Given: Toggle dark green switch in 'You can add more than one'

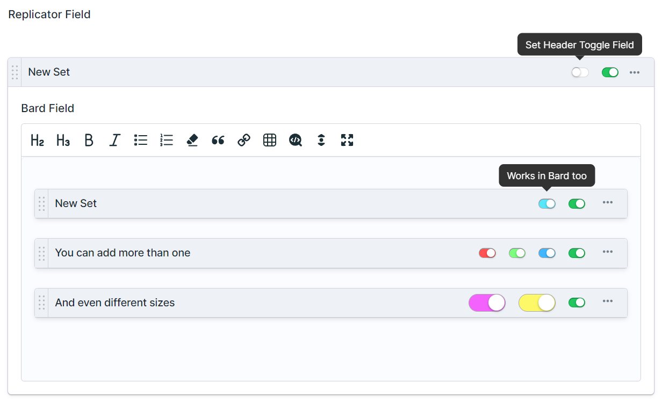Looking at the screenshot, I should coord(577,253).
